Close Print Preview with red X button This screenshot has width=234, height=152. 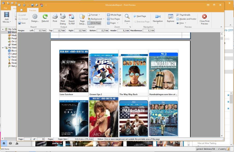[x=204, y=19]
